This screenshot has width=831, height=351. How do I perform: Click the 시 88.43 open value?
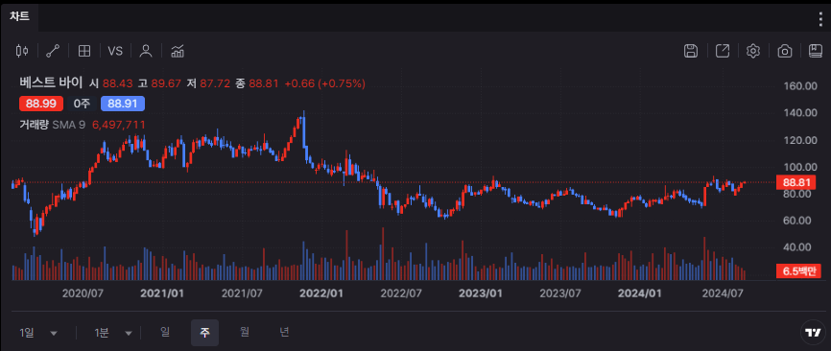click(110, 83)
